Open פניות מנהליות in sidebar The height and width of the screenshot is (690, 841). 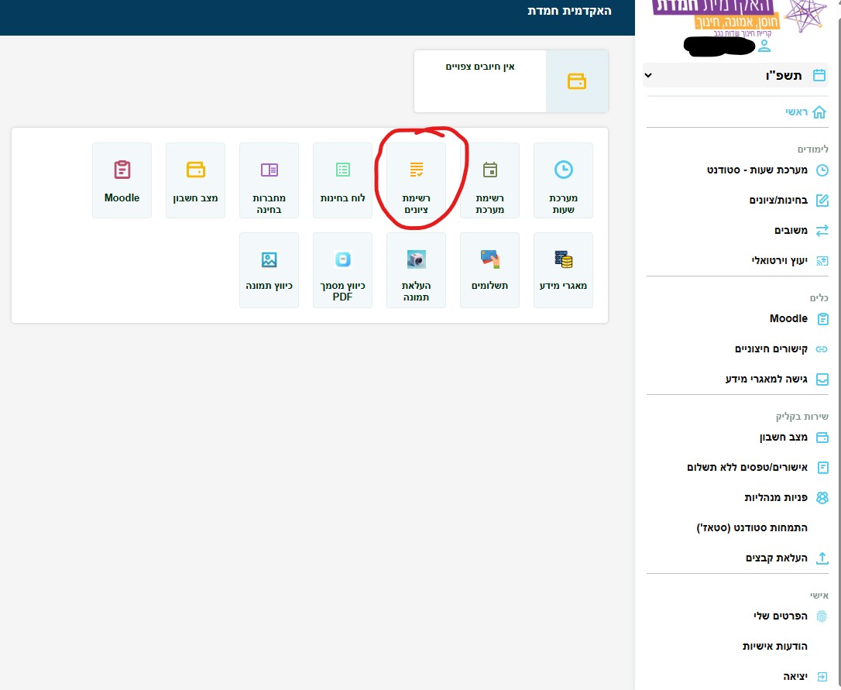[x=775, y=497]
